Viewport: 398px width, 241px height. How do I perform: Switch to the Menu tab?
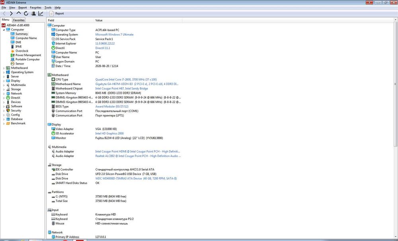point(5,20)
